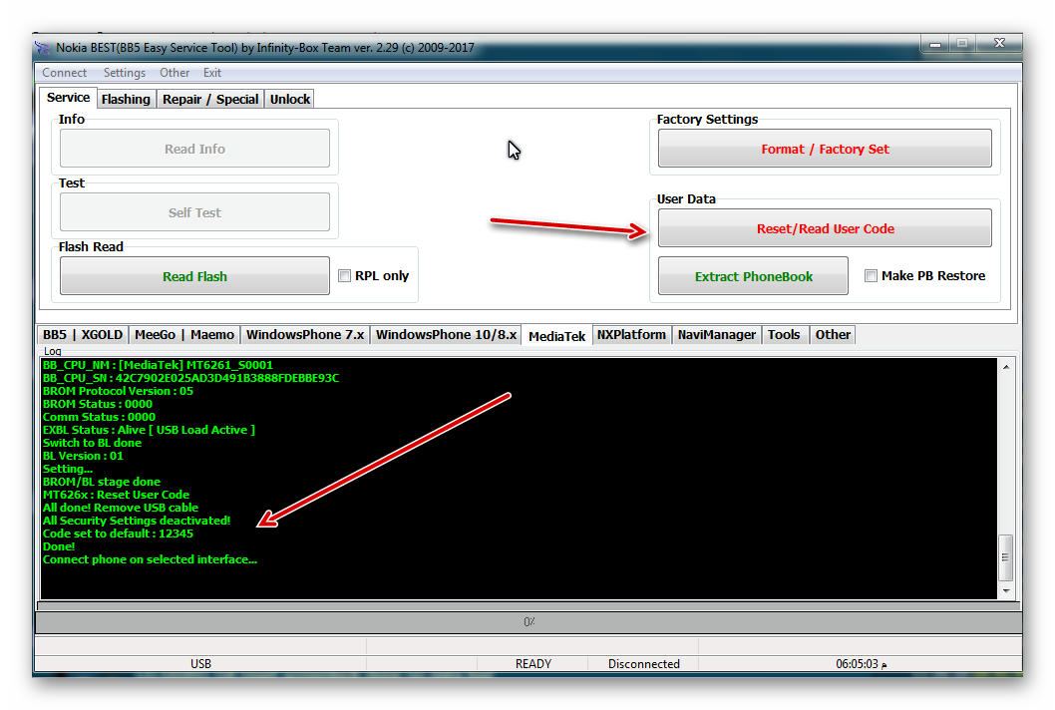
Task: Click log line 'Code set to default : 12345'
Action: 118,533
